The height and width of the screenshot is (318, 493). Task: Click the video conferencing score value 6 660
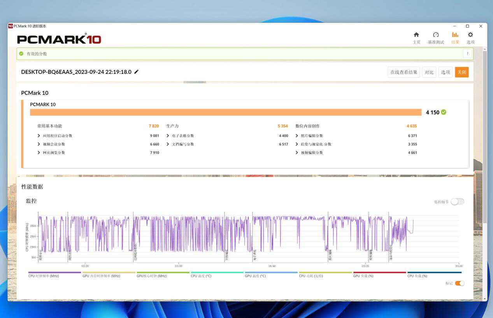coord(154,144)
